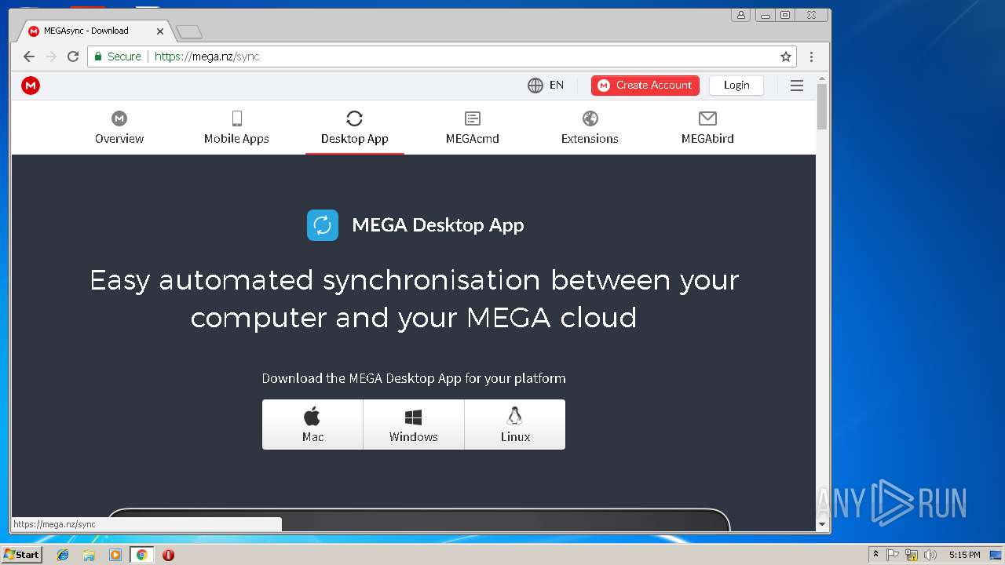Viewport: 1005px width, 565px height.
Task: Click the volume speaker tray icon
Action: 930,555
